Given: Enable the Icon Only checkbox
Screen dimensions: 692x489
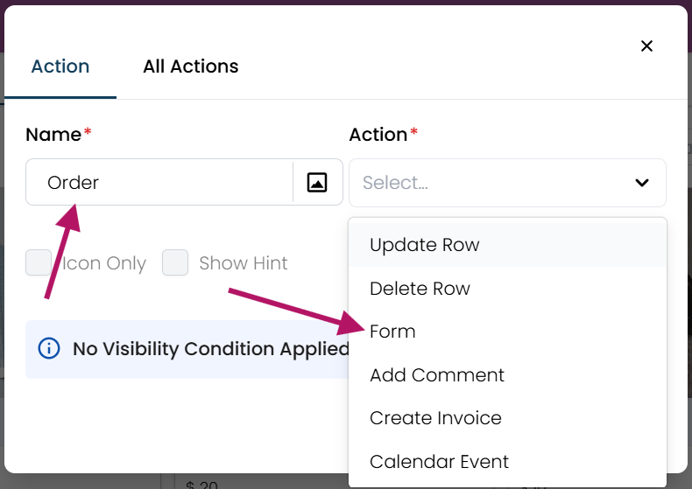Looking at the screenshot, I should [x=39, y=263].
